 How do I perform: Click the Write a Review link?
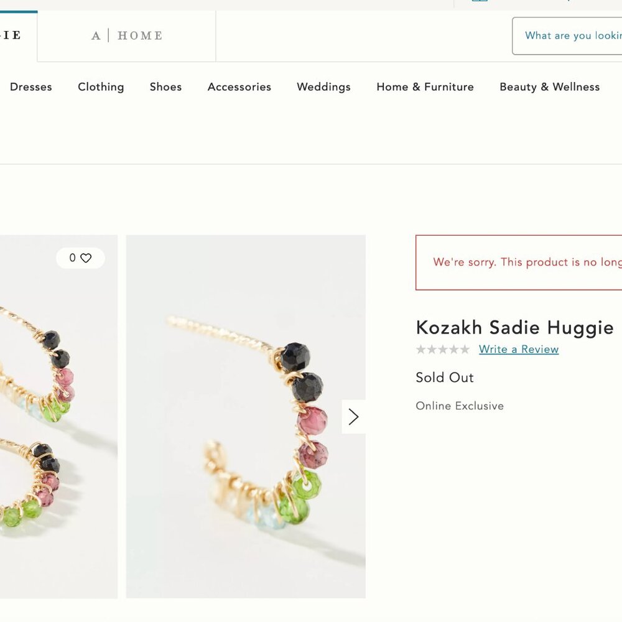[518, 350]
